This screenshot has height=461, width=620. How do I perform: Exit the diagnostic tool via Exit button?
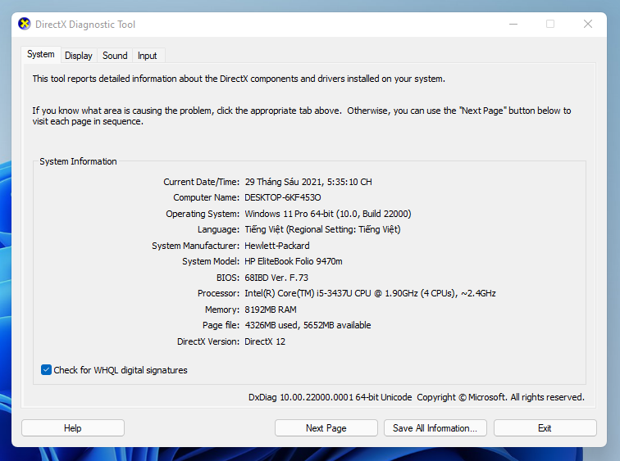click(545, 428)
